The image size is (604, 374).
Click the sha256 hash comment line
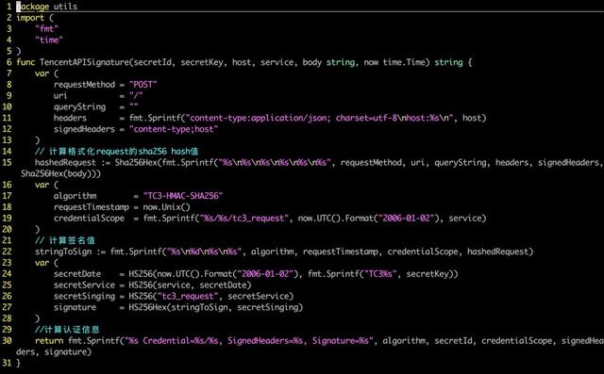point(117,152)
